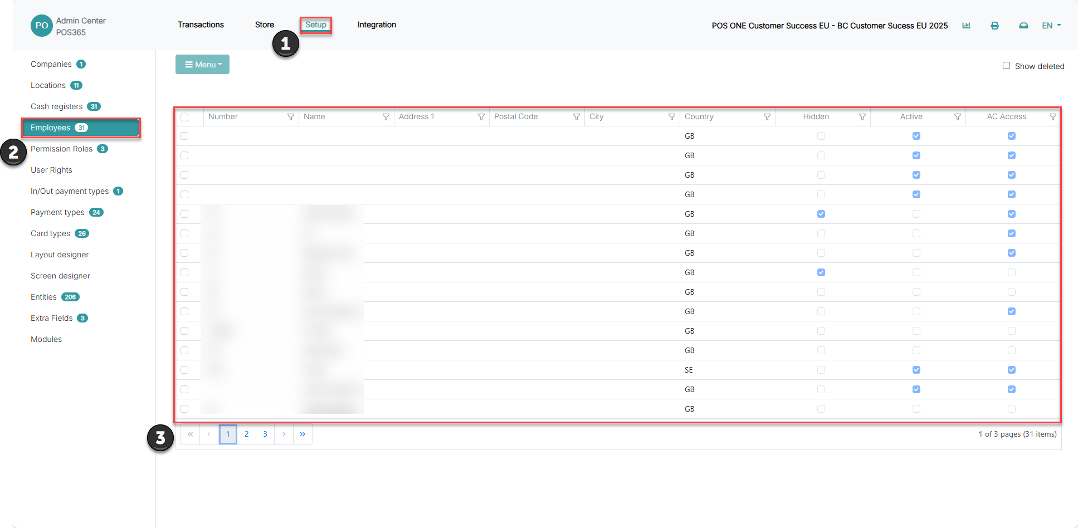Open filter for Hidden column
This screenshot has height=528, width=1078.
coord(862,117)
